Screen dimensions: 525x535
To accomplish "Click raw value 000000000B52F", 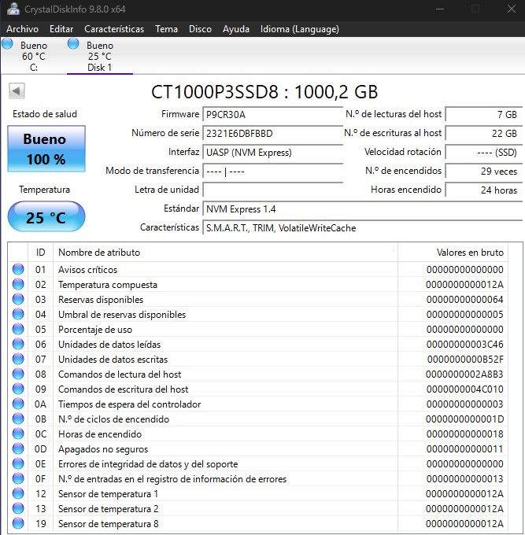I will point(465,360).
